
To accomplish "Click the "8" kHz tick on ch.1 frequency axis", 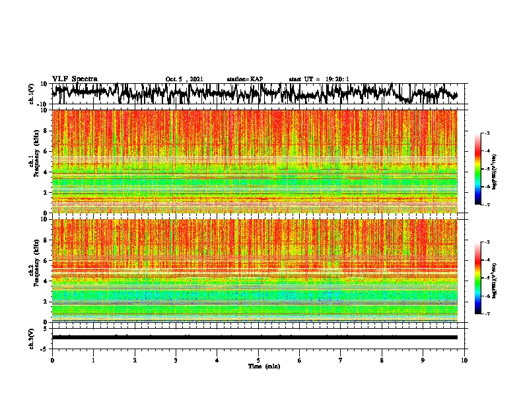I will tap(46, 131).
